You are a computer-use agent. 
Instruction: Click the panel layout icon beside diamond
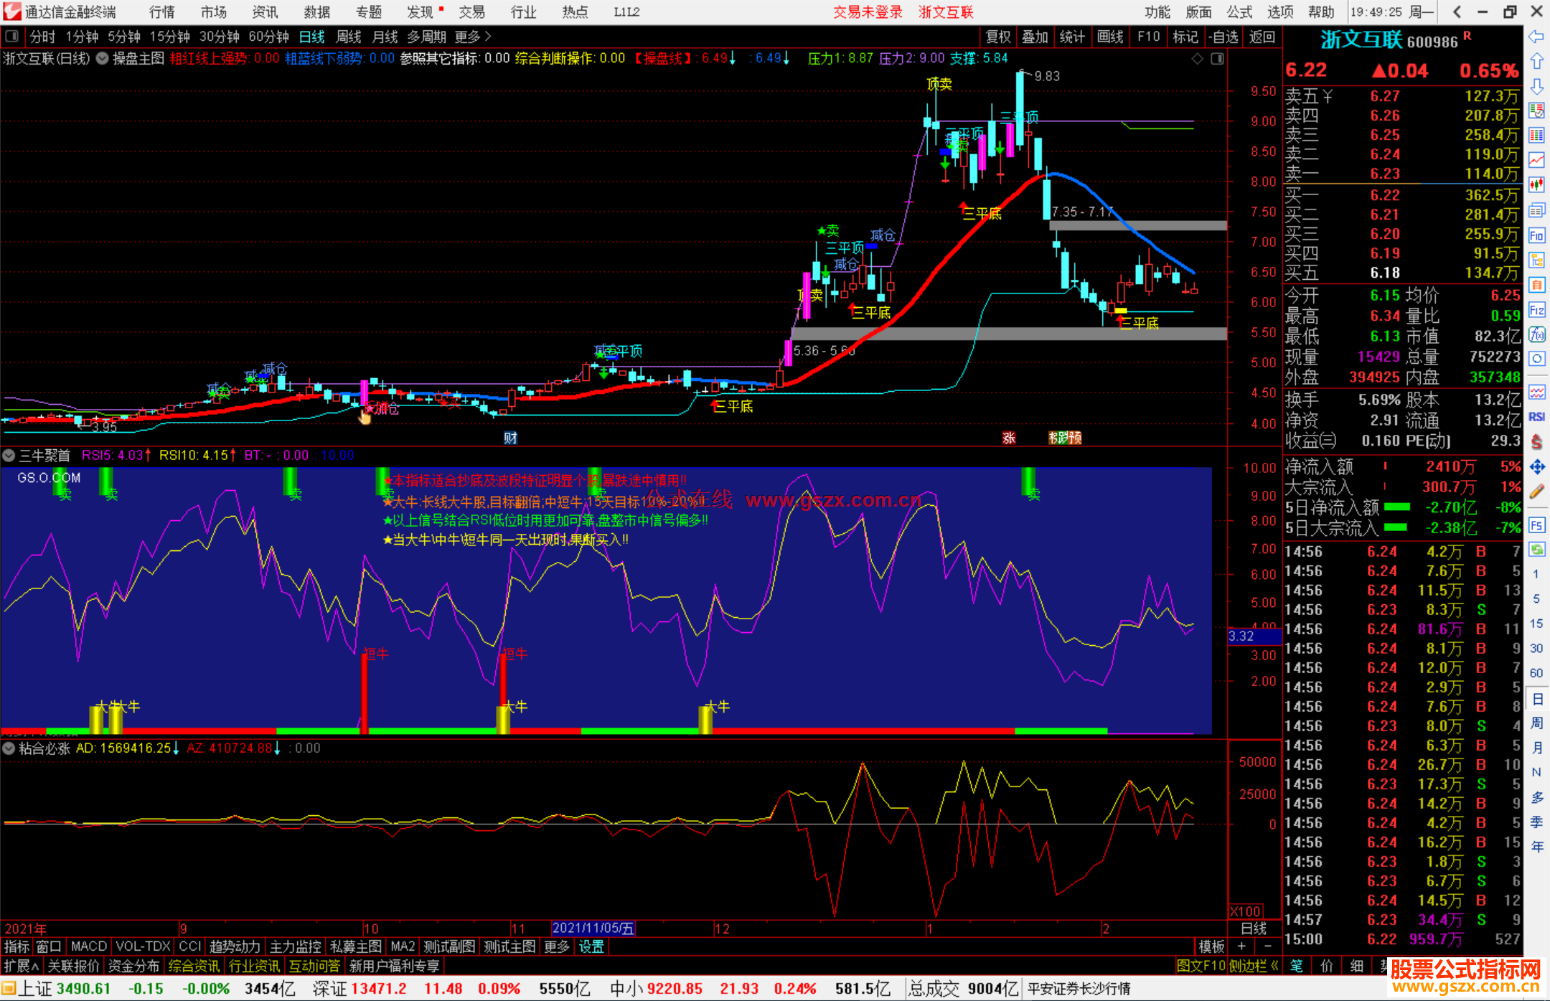coord(1217,59)
